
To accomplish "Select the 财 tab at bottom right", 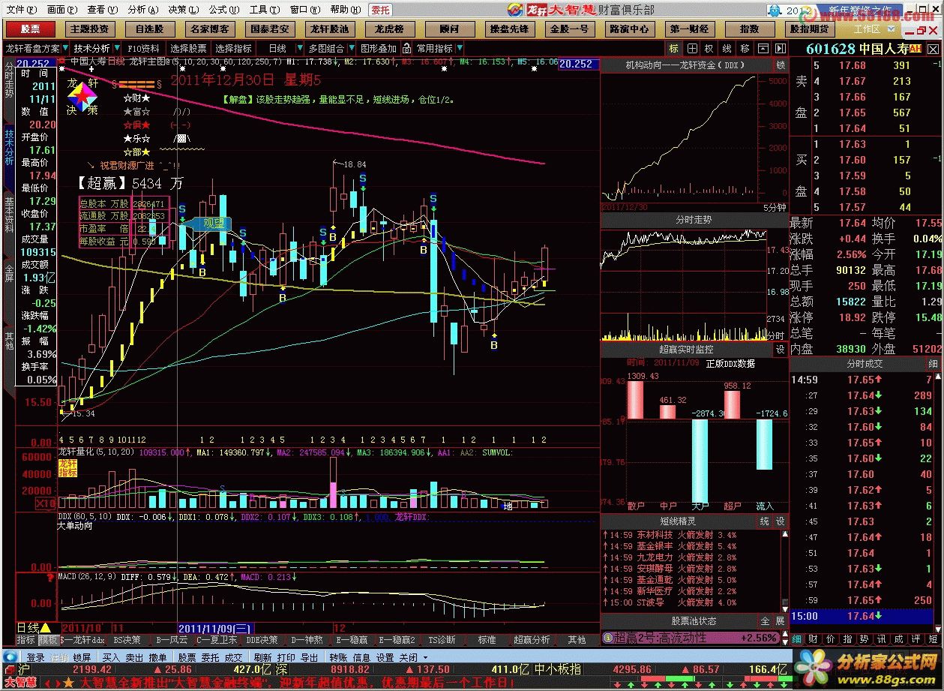I will point(813,639).
